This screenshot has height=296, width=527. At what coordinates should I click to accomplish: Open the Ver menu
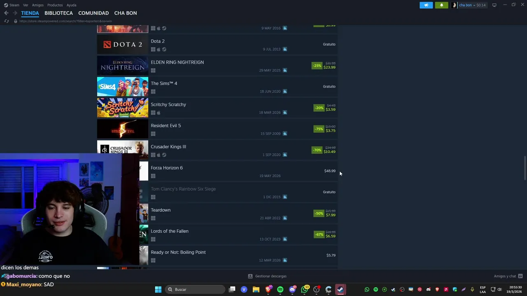26,5
